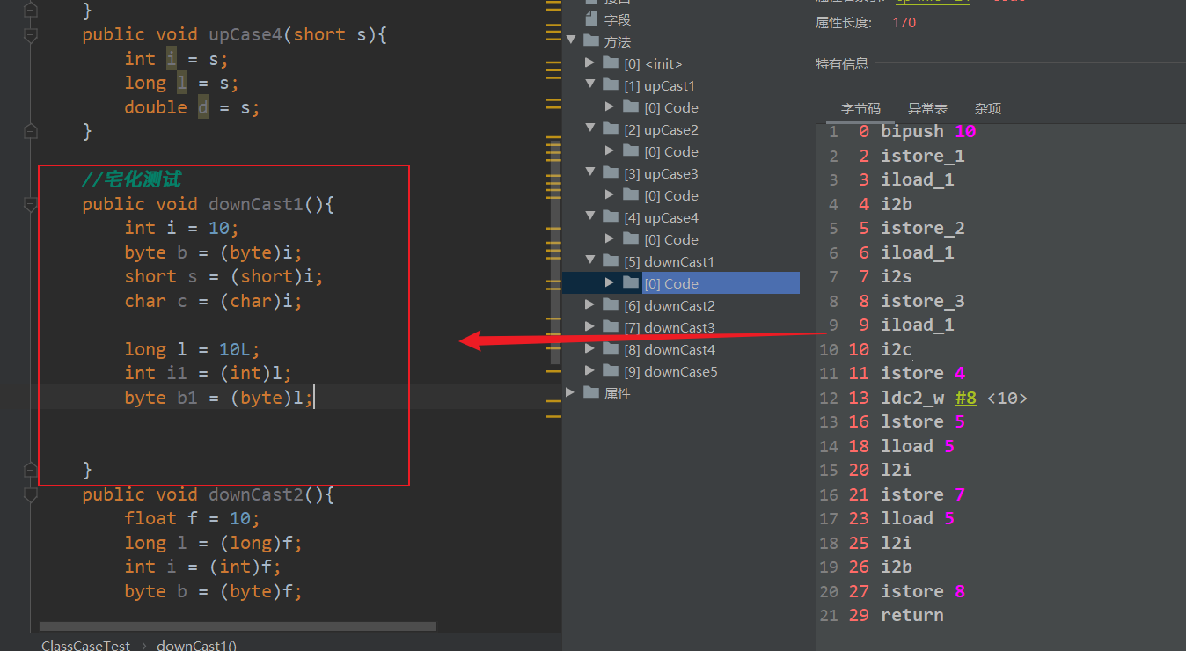1186x651 pixels.
Task: Collapse the [3] upCase3 method node
Action: pos(591,173)
